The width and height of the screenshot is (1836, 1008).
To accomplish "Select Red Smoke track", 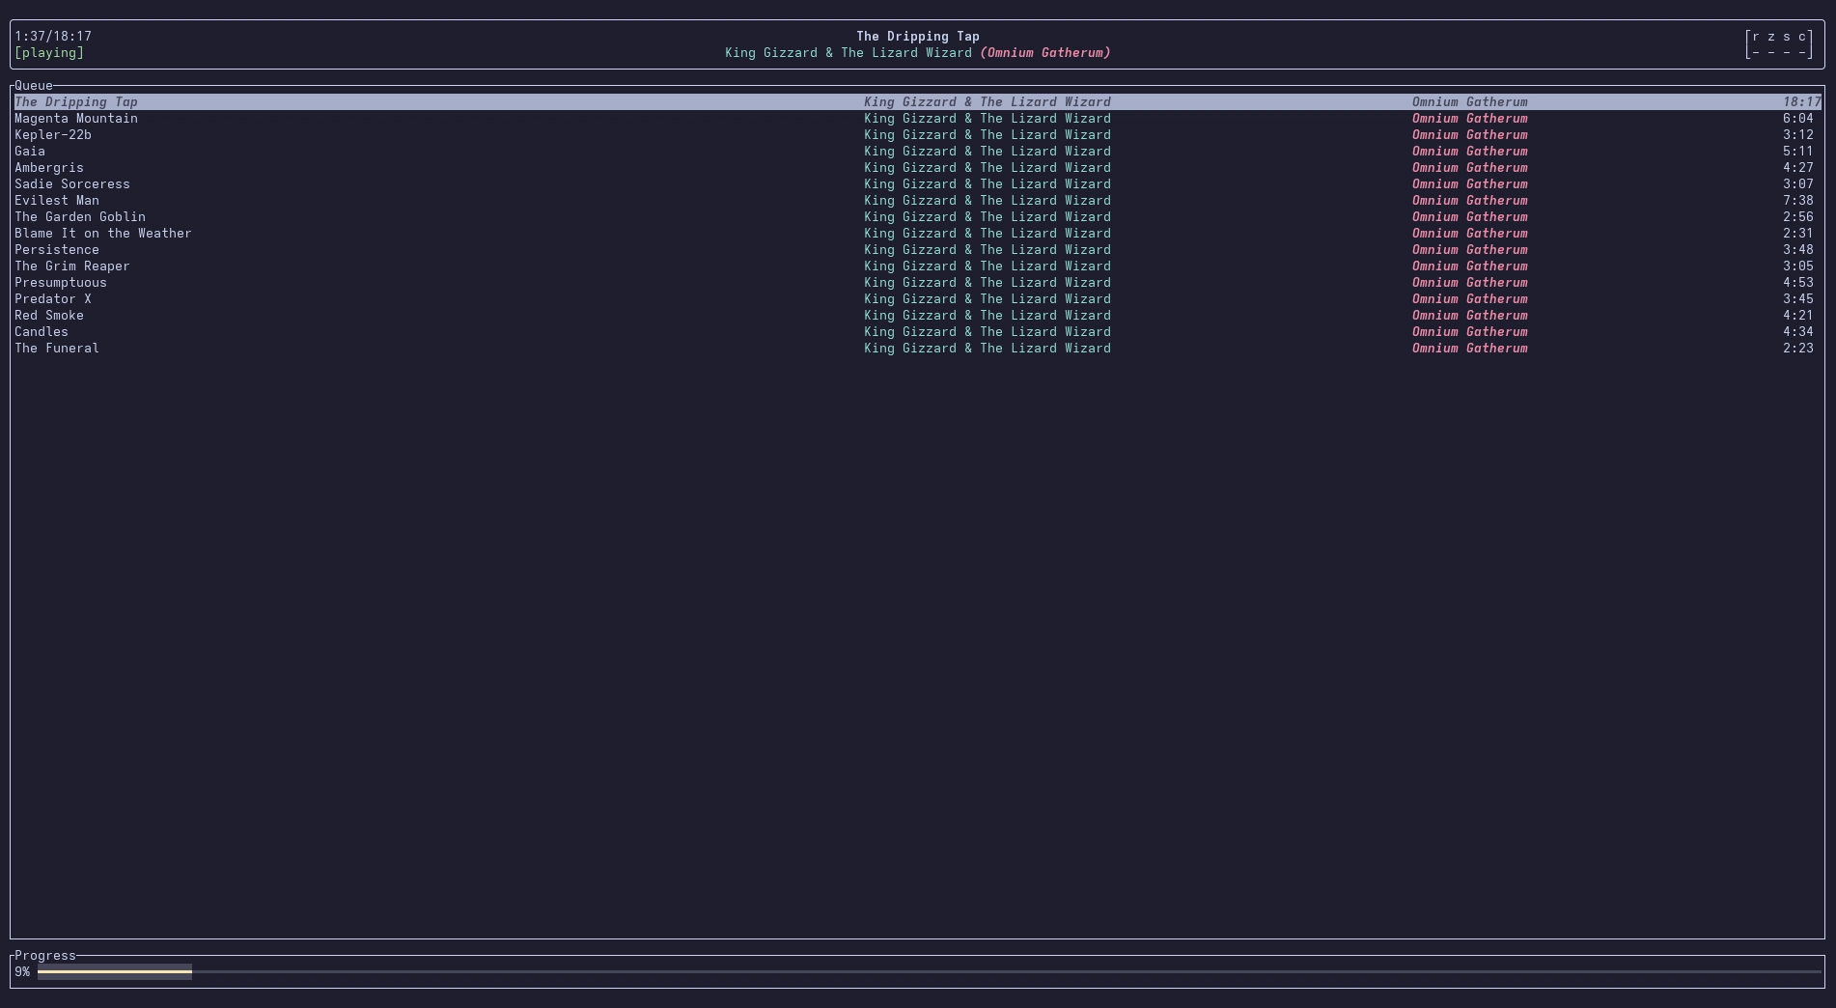I will (x=917, y=315).
